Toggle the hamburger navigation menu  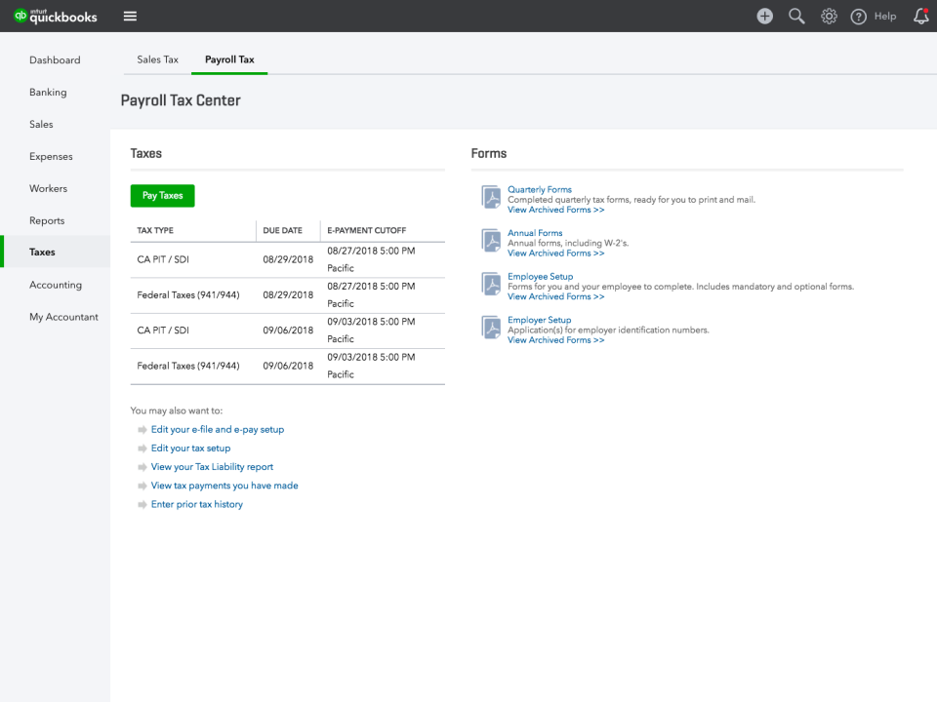click(x=130, y=16)
